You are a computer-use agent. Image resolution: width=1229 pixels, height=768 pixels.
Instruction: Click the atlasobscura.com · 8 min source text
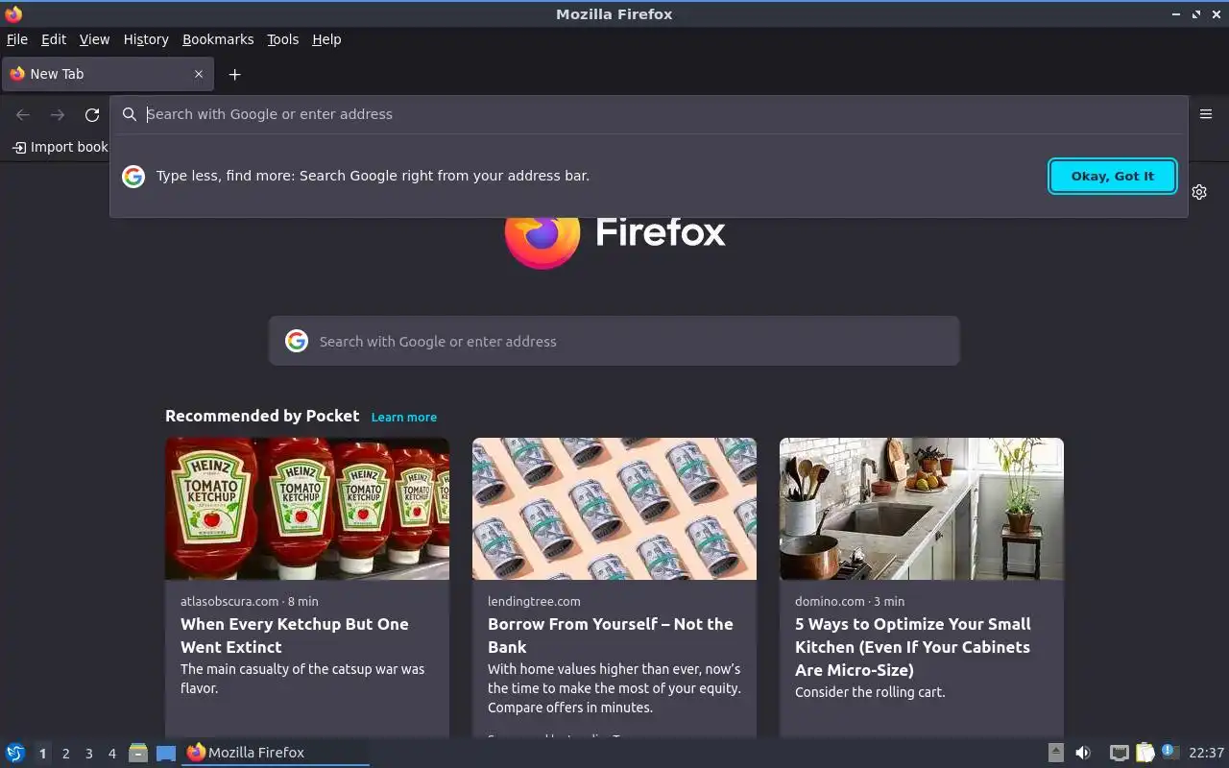pos(250,601)
